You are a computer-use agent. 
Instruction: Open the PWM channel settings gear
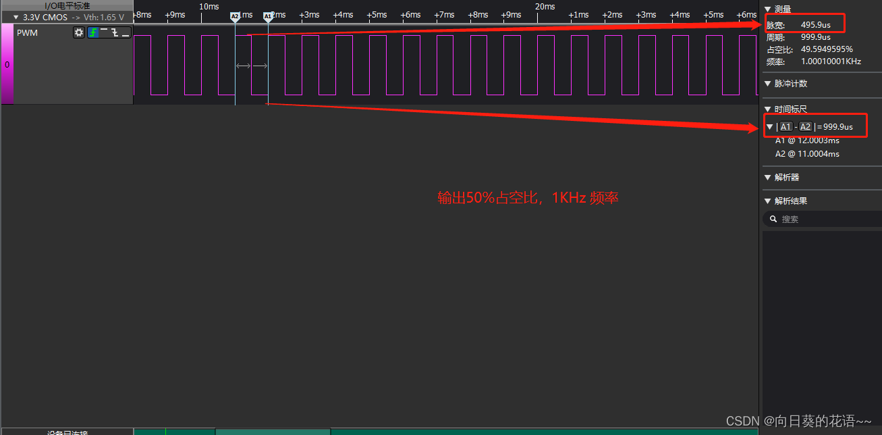tap(79, 32)
